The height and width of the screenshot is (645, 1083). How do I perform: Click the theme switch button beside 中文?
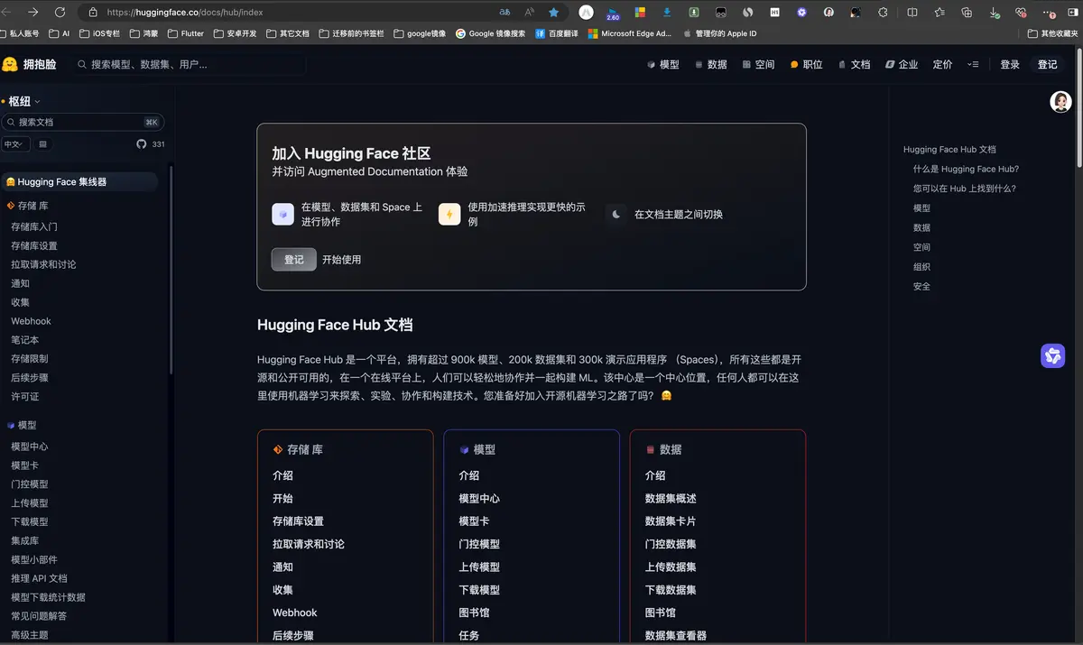click(42, 144)
